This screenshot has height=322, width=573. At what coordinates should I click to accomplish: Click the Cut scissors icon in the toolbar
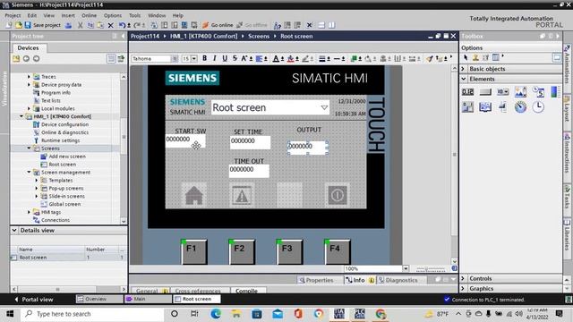pos(80,25)
